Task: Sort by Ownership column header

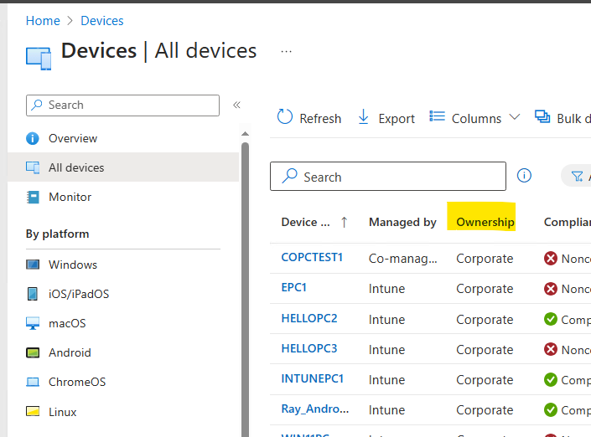Action: 485,222
